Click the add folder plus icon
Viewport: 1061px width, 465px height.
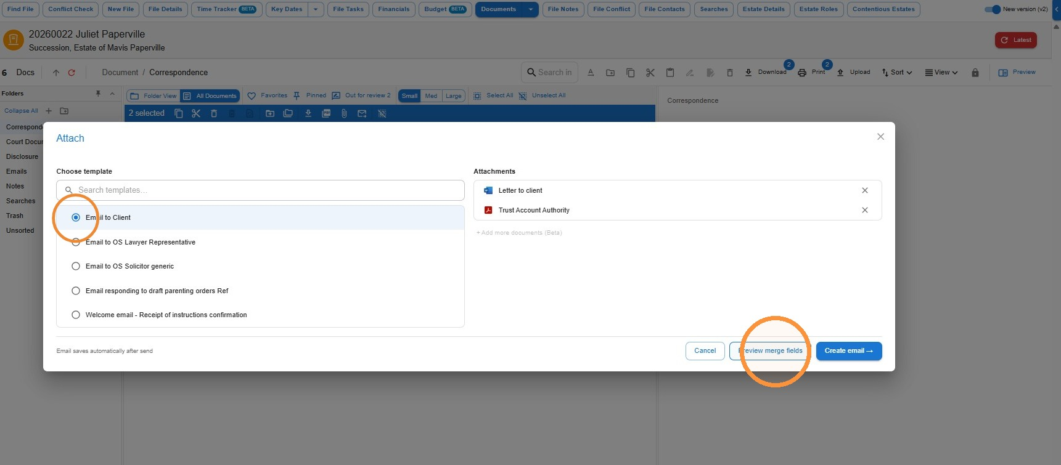[49, 111]
